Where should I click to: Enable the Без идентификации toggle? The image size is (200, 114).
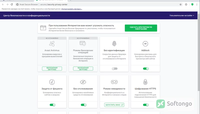[114, 68]
